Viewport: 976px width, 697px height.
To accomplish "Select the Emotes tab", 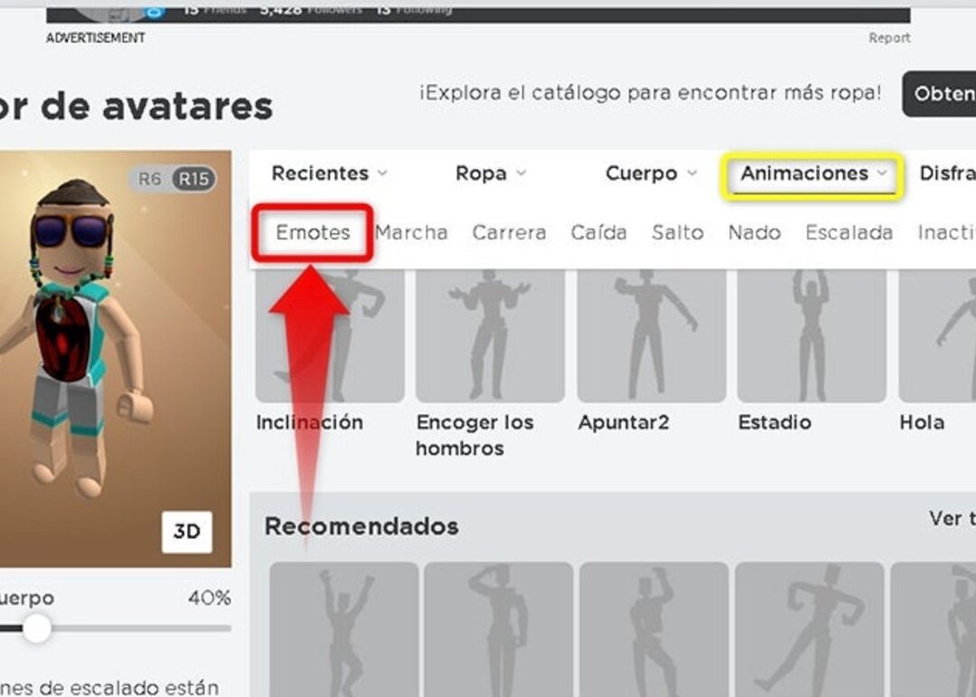I will coord(313,232).
